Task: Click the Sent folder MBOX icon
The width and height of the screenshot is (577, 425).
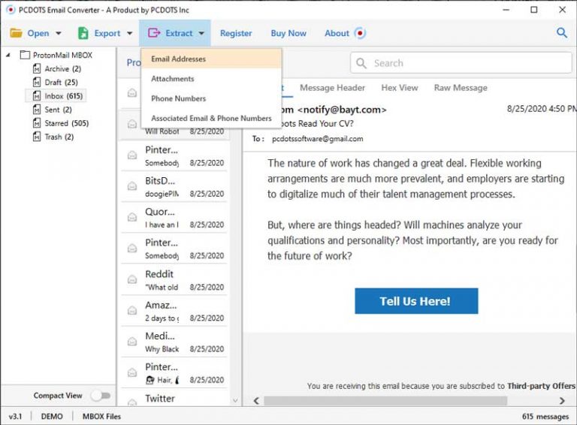Action: (x=37, y=110)
